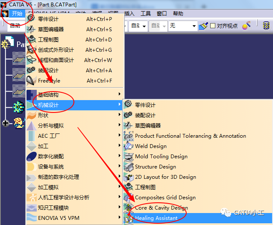The width and height of the screenshot is (273, 225).
Task: Select 零件设计 with Alt+Ctrl+P shortcut
Action: 75,19
